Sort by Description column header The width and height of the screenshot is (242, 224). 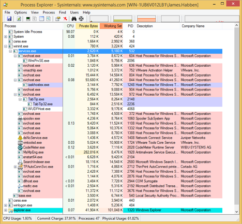[x=158, y=26]
